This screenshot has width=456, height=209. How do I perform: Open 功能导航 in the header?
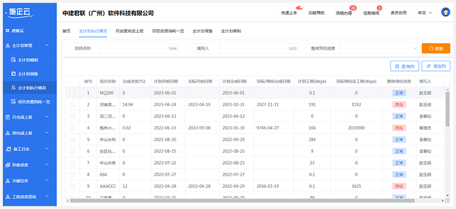(316, 13)
